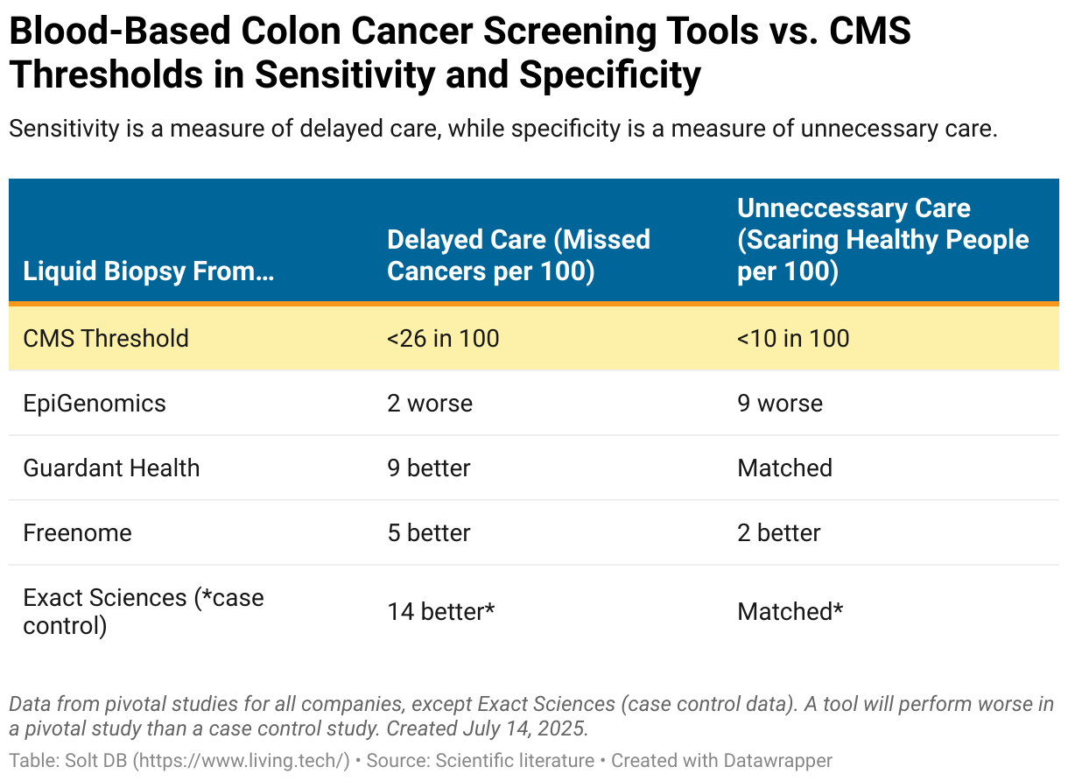The image size is (1068, 781).
Task: Click the '2 better' cell
Action: pos(779,532)
